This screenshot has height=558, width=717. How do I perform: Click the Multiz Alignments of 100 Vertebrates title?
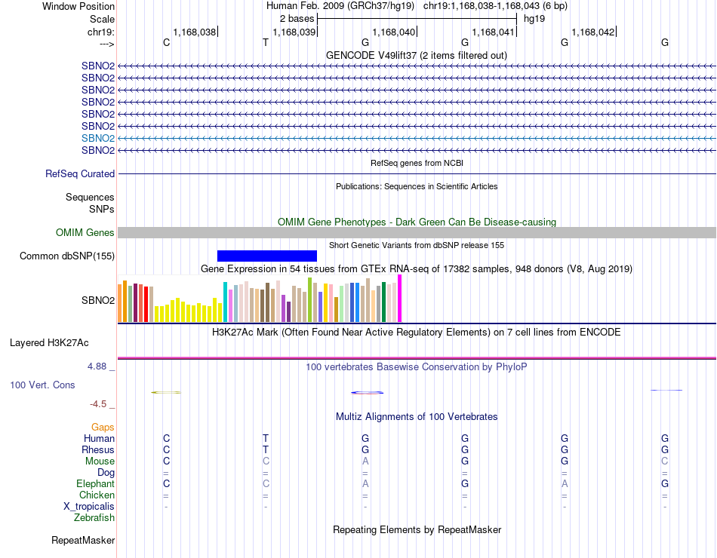(417, 417)
